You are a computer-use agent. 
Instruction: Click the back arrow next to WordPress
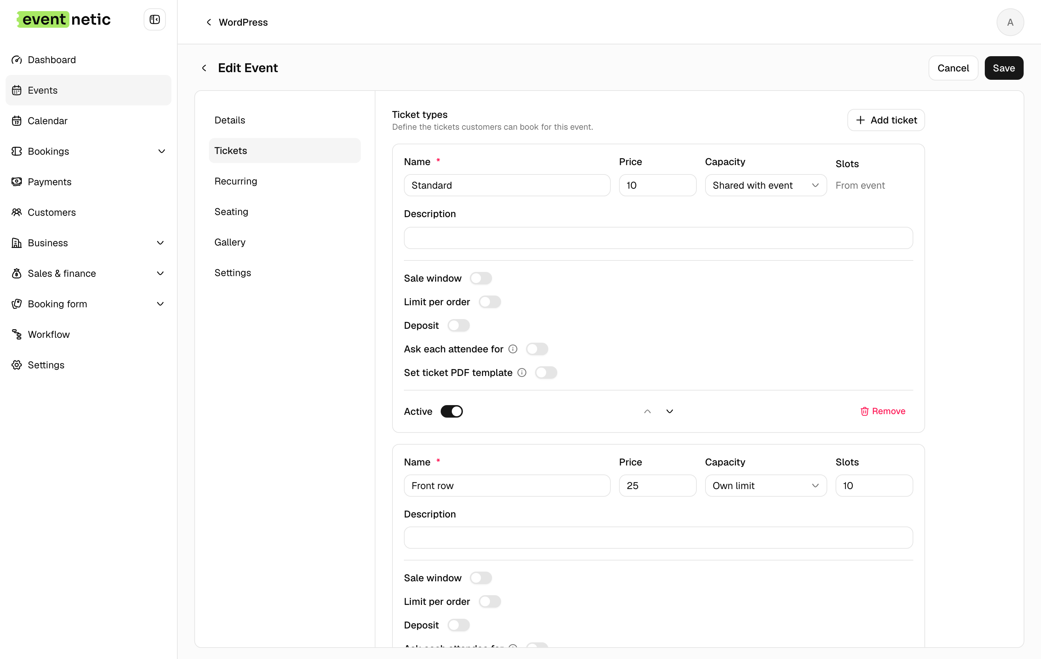point(209,22)
